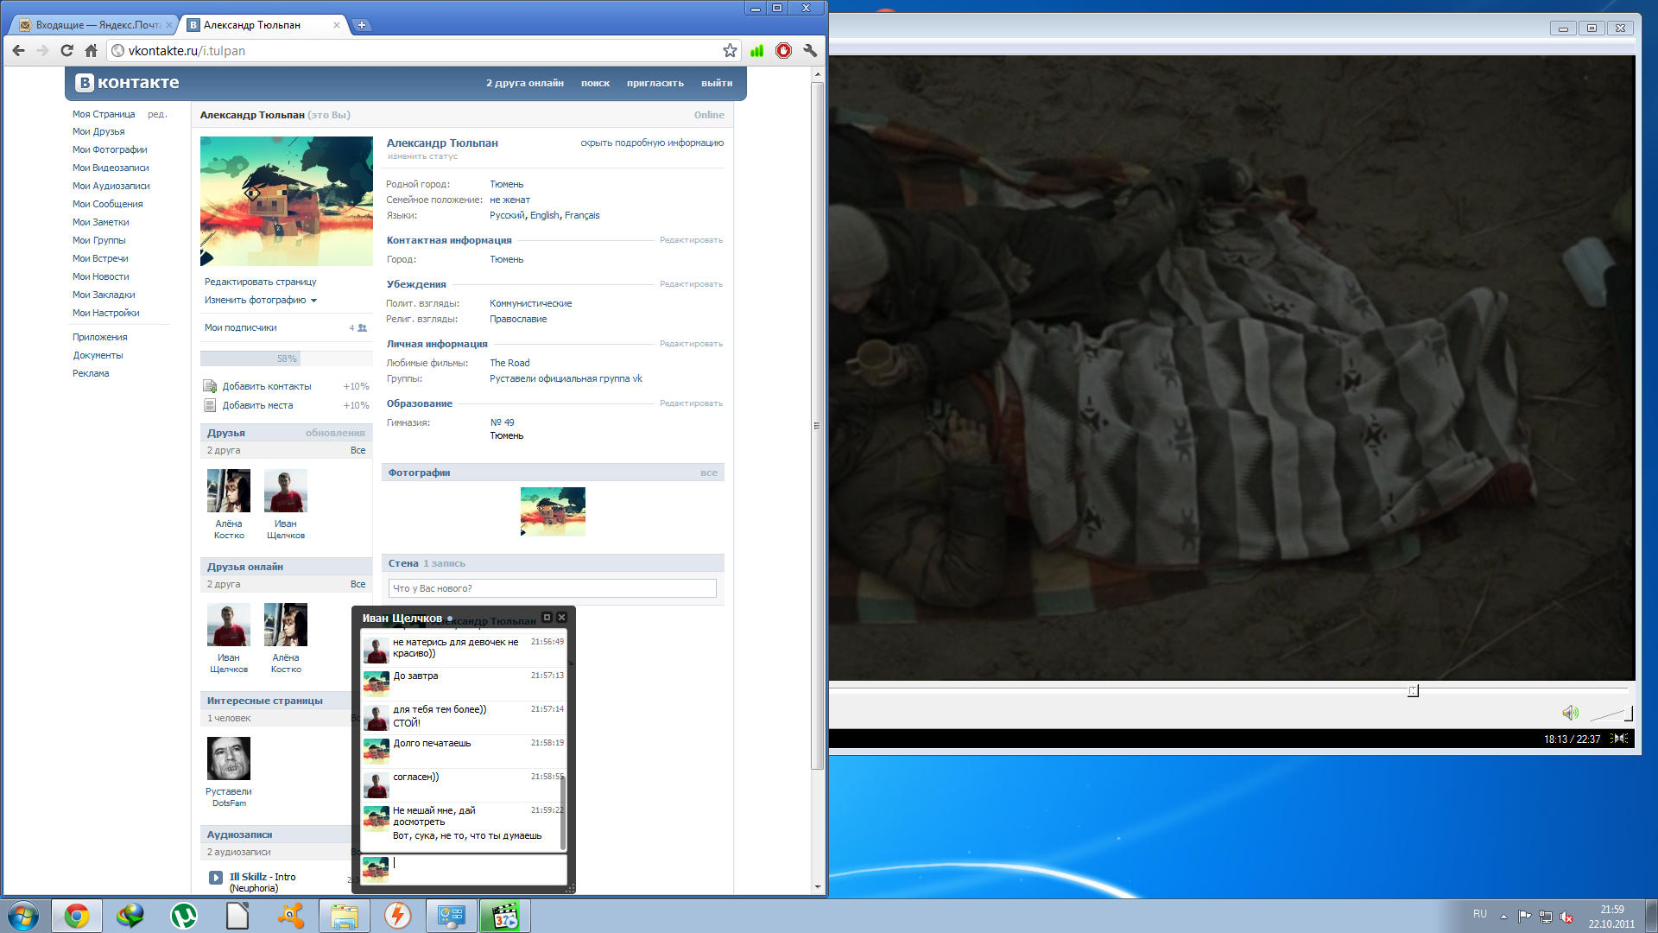This screenshot has width=1658, height=933.
Task: Click the VKontakte logo in the header
Action: [128, 83]
